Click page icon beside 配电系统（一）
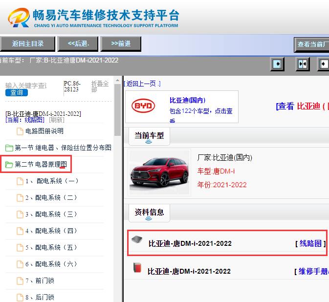The height and width of the screenshot is (302, 329). click(20, 181)
